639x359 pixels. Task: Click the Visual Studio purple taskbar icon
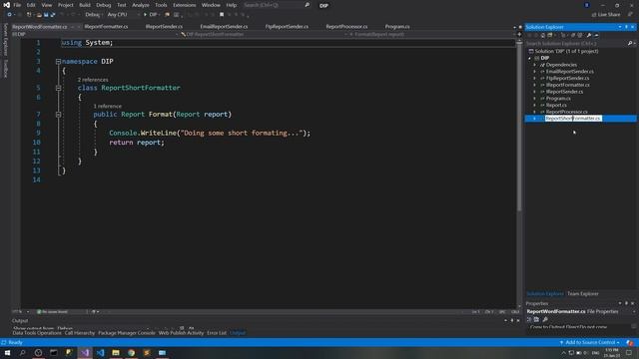tap(85, 352)
